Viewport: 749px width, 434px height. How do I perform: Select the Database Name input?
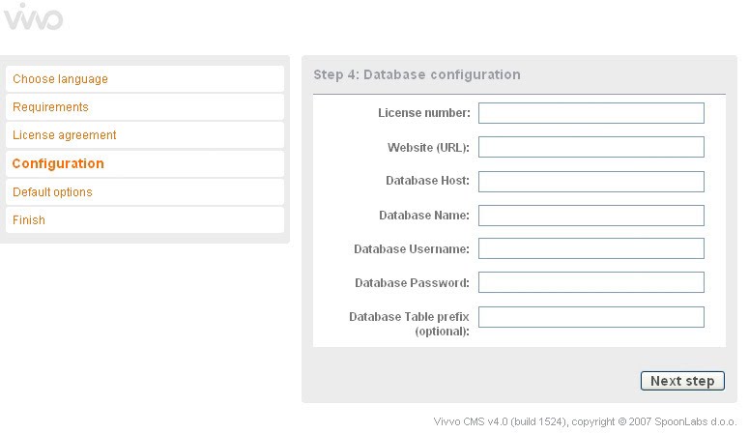(x=591, y=215)
